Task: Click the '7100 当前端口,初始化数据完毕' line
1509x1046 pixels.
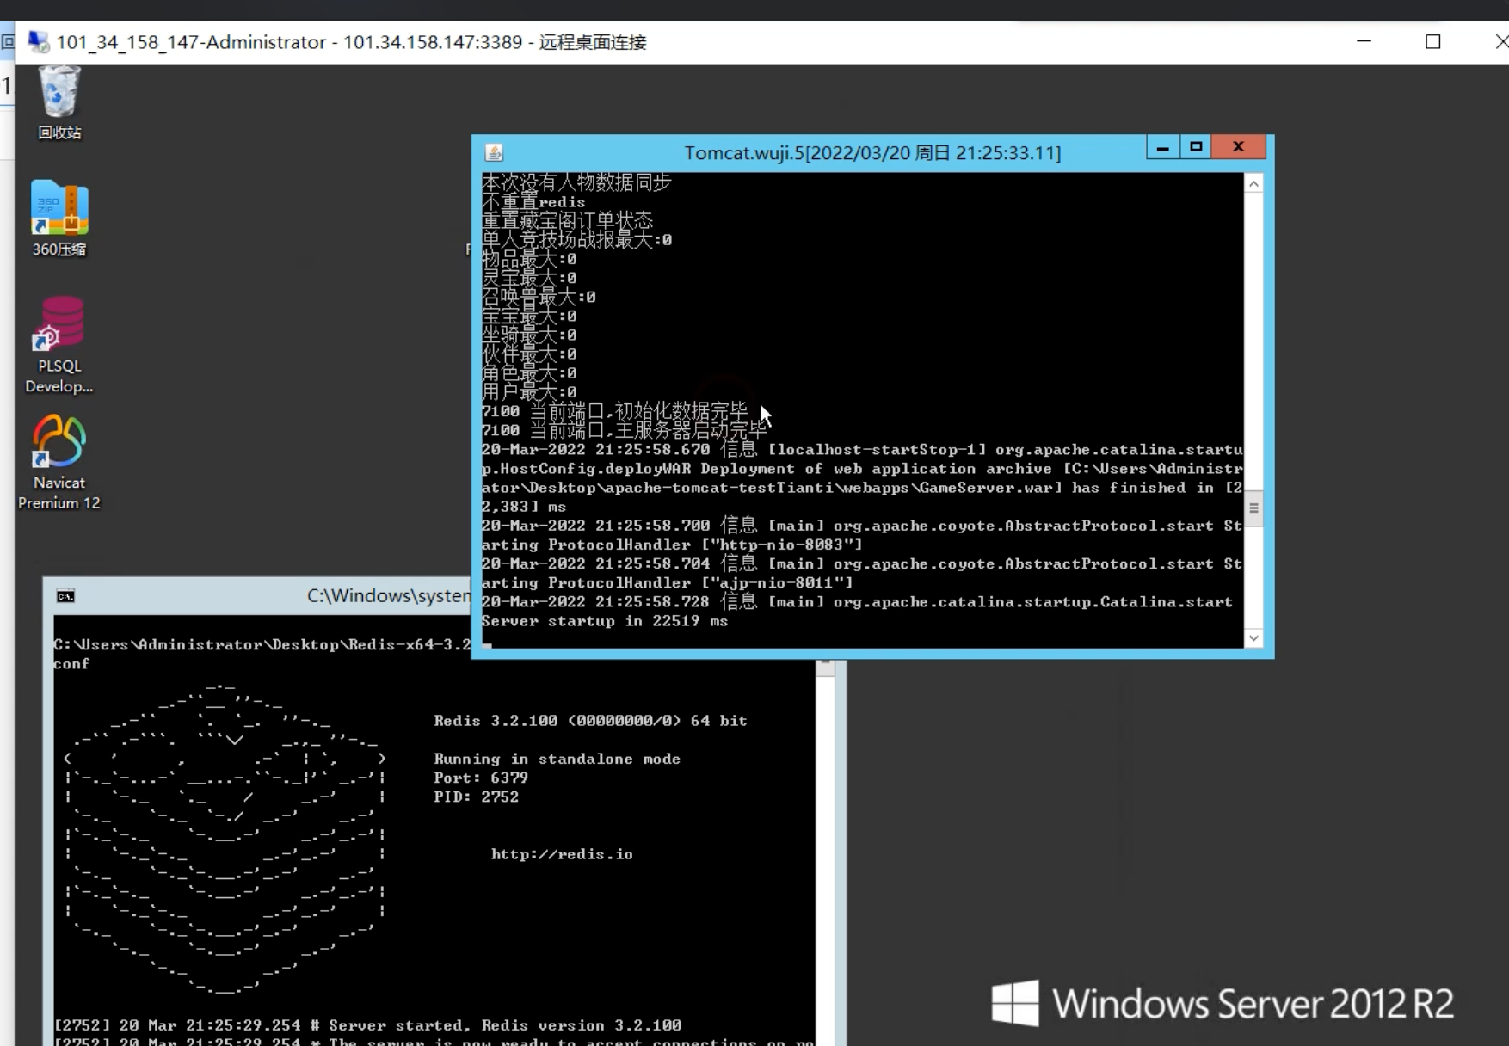Action: click(x=615, y=411)
